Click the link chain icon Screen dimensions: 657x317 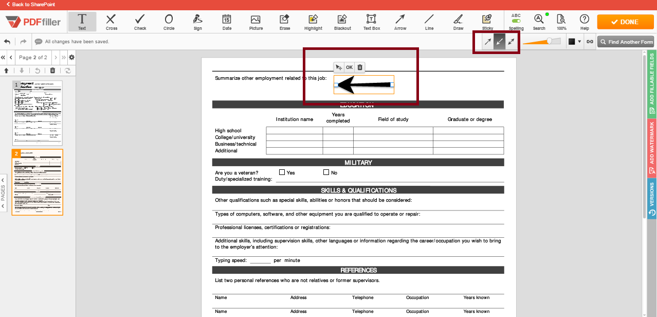pyautogui.click(x=590, y=42)
